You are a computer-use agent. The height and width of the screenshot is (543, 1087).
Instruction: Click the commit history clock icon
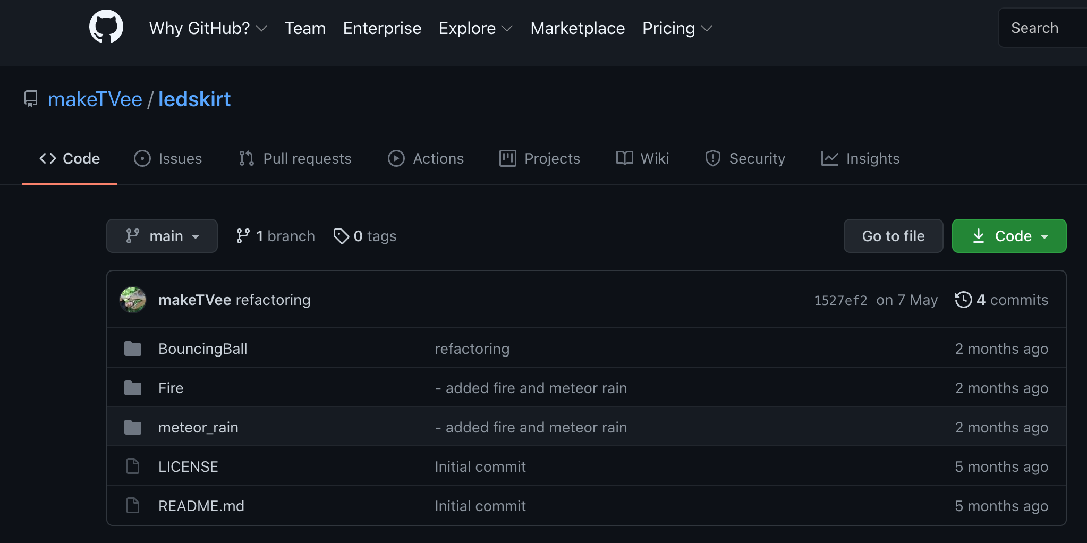(963, 300)
